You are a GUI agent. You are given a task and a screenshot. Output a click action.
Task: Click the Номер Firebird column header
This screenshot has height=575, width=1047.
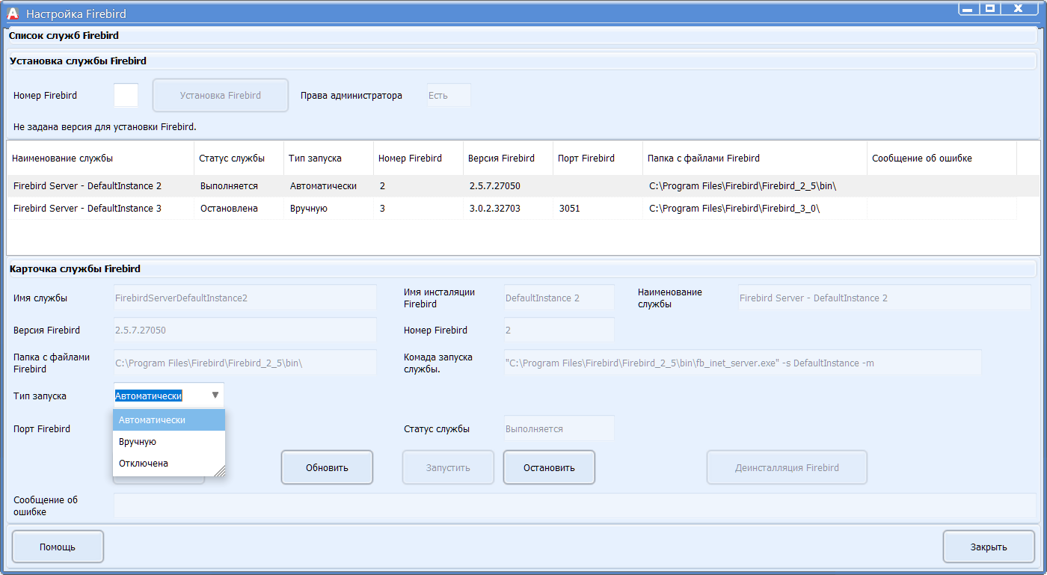[418, 158]
